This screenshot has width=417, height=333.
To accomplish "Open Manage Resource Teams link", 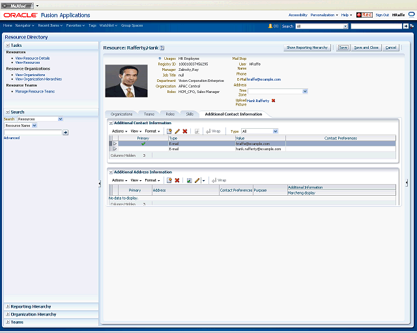I will coord(35,91).
